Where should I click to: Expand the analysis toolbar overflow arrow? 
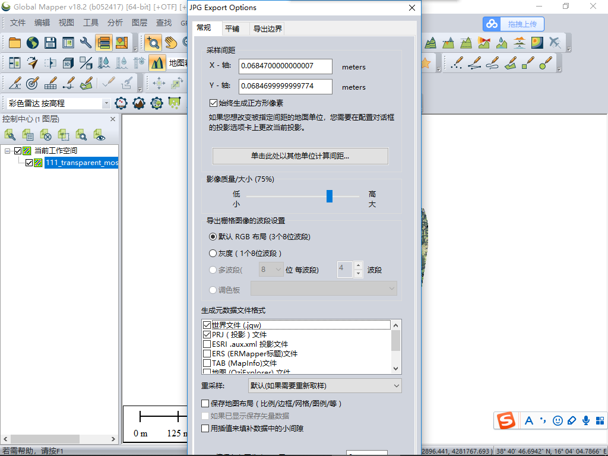(569, 49)
